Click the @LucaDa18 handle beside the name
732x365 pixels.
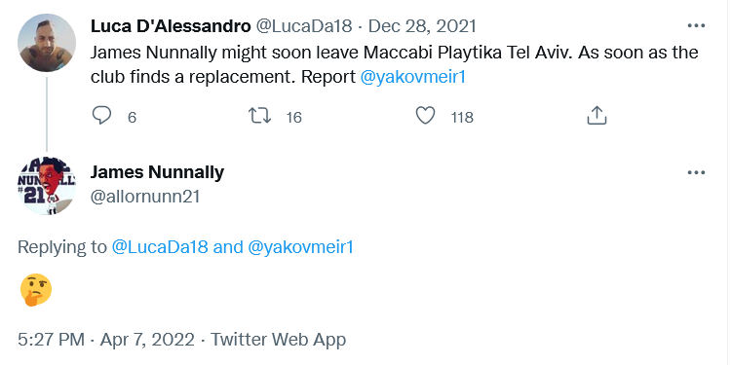click(303, 26)
